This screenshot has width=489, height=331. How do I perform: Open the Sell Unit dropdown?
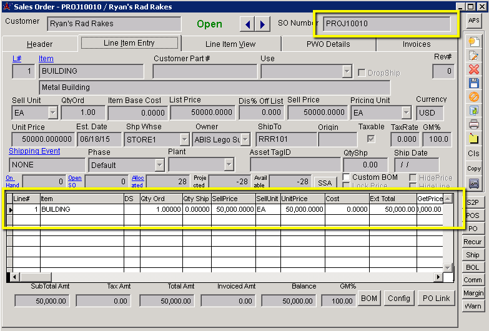(52, 113)
